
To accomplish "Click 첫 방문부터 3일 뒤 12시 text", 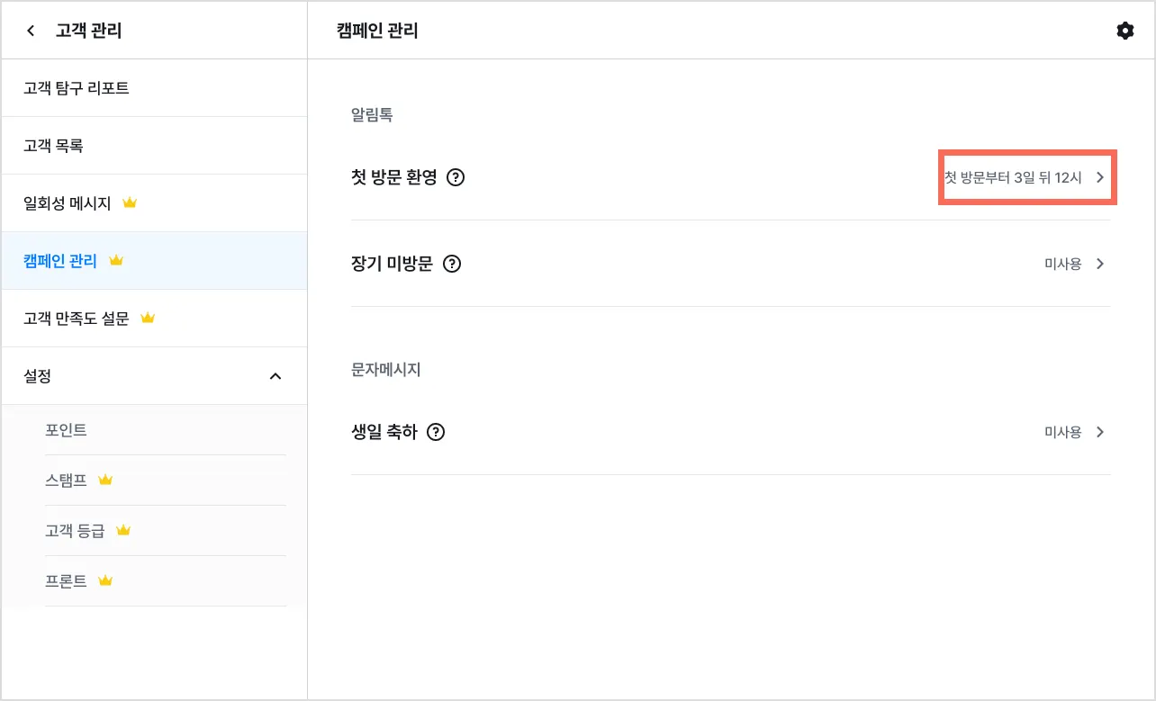I will pyautogui.click(x=1013, y=177).
